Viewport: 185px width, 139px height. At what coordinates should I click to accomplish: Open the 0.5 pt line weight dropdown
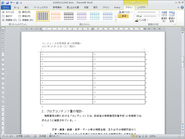[x=159, y=16]
